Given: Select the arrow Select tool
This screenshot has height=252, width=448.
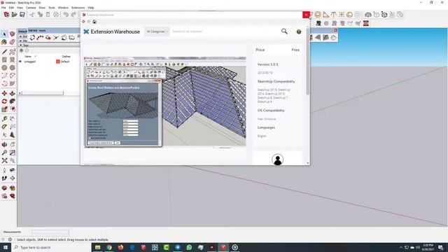Looking at the screenshot, I should click(x=4, y=34).
